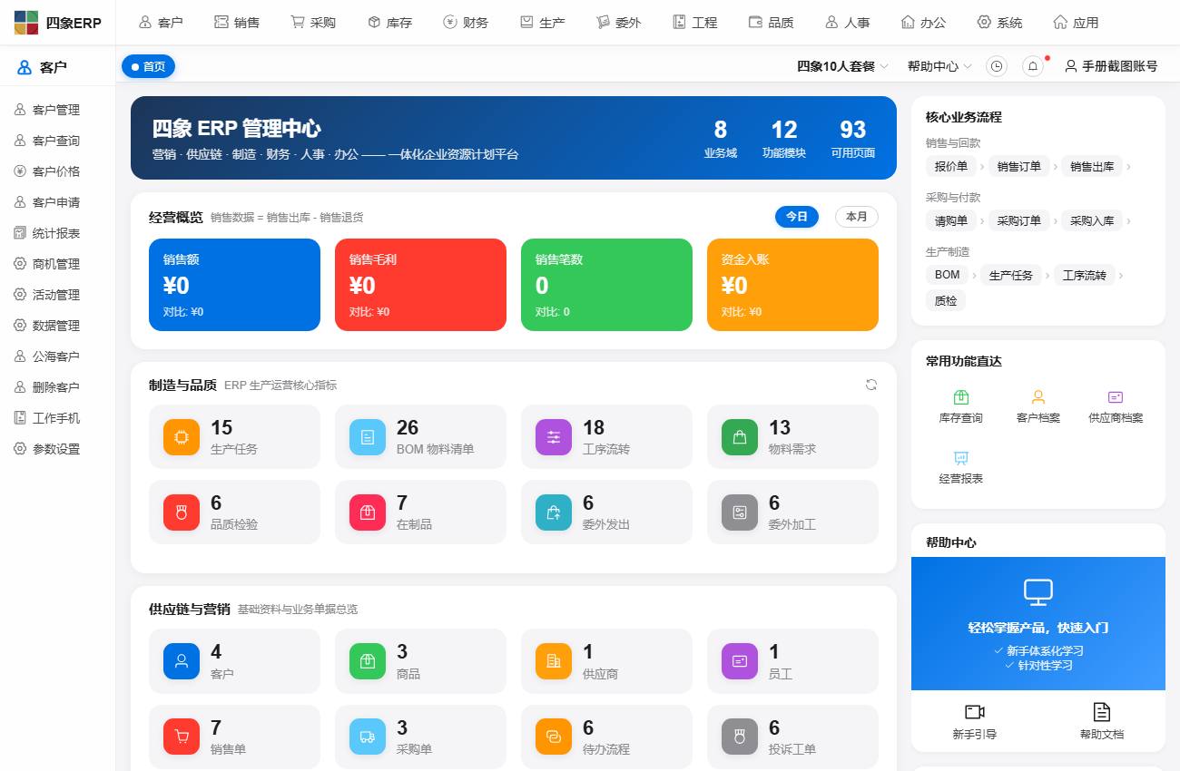Open the 应用 top menu

click(x=1076, y=23)
